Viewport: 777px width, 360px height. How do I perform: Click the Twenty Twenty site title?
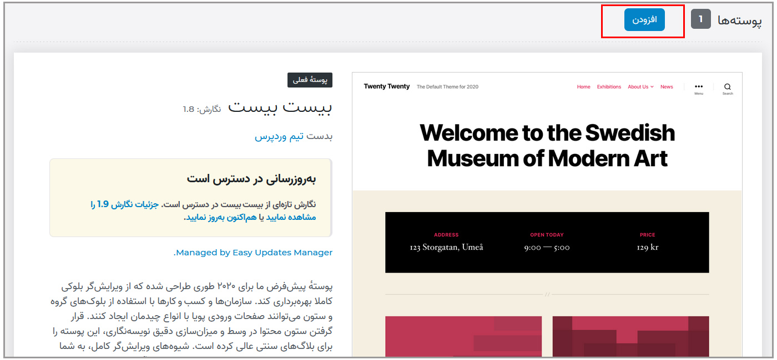pos(387,86)
